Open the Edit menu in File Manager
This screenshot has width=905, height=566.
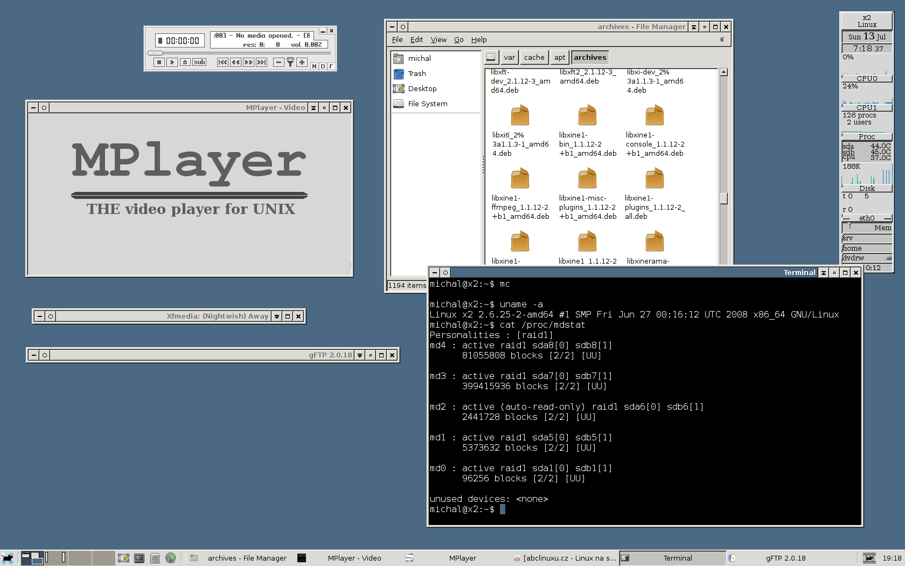click(416, 40)
